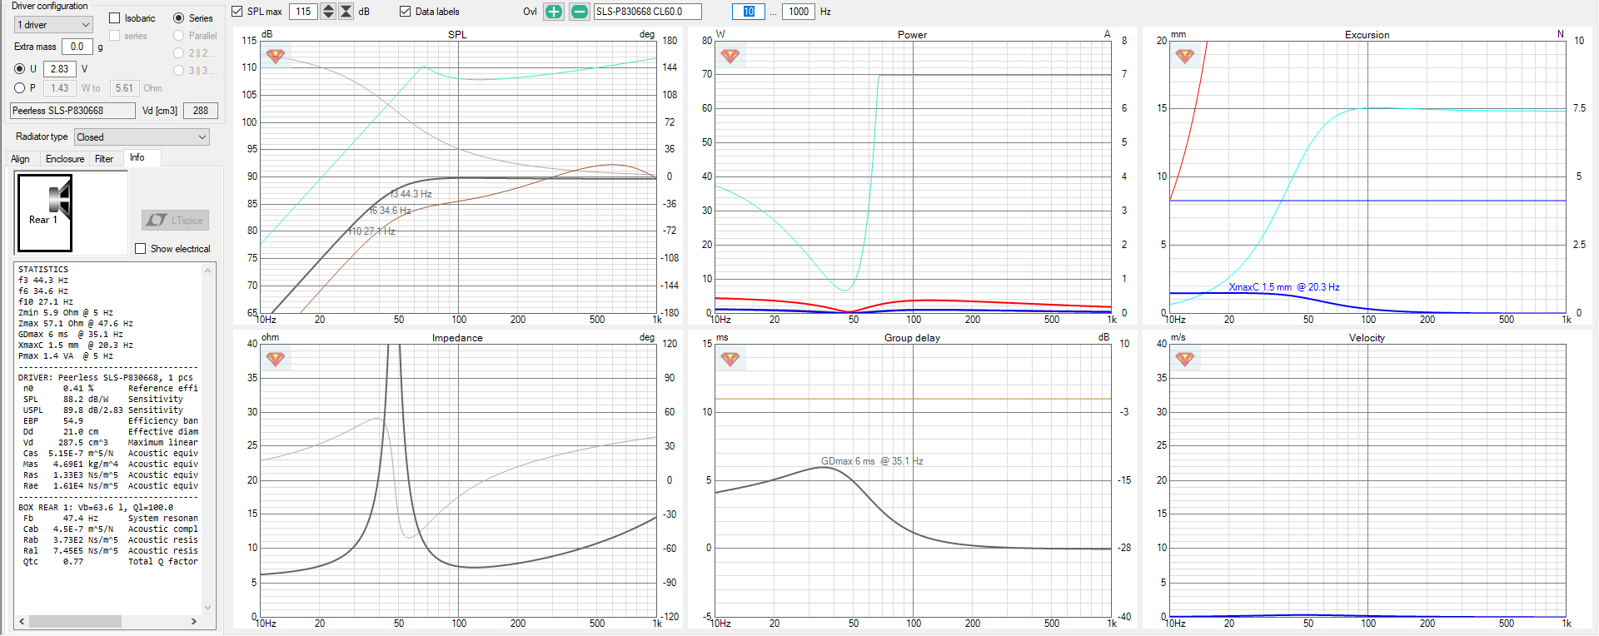Image resolution: width=1599 pixels, height=636 pixels.
Task: Toggle the Data labels checkbox
Action: click(406, 12)
